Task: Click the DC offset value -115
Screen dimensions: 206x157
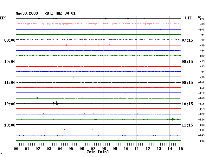Action: [x=201, y=104]
